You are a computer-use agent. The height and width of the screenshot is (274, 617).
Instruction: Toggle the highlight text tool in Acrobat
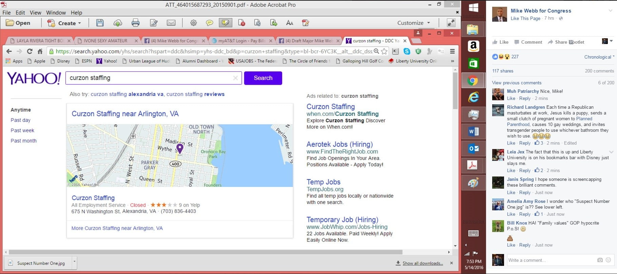tap(225, 23)
